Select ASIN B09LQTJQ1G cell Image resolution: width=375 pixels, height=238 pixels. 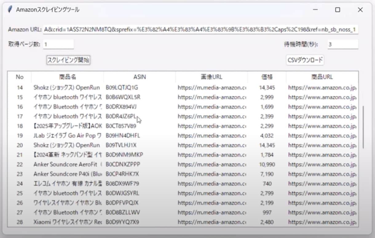(x=122, y=88)
